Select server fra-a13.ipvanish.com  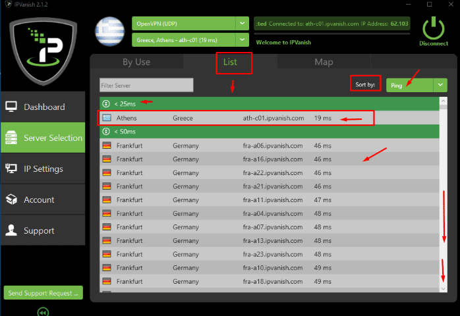[x=270, y=240]
